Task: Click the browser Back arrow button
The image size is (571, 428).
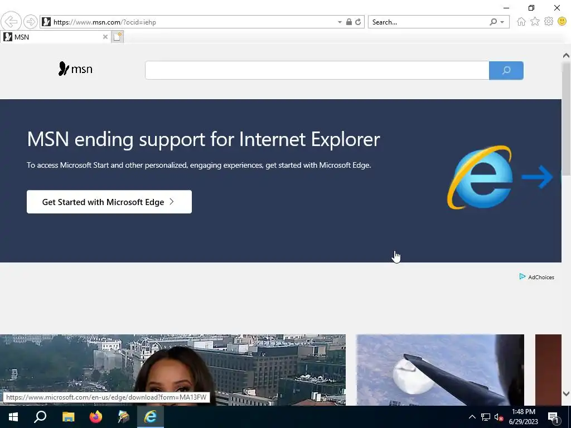Action: click(x=11, y=22)
